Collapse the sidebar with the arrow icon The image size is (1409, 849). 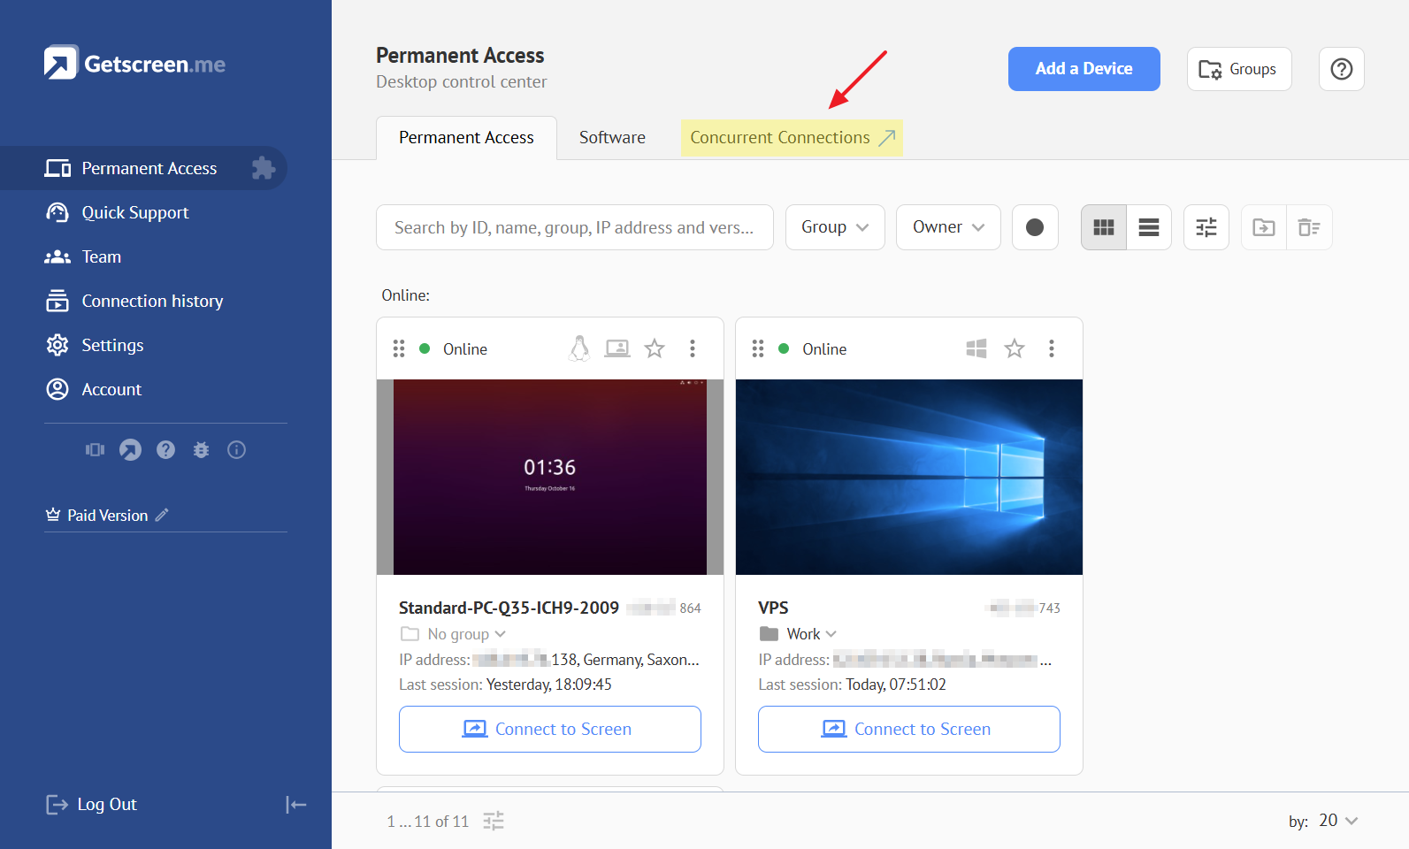pos(295,804)
